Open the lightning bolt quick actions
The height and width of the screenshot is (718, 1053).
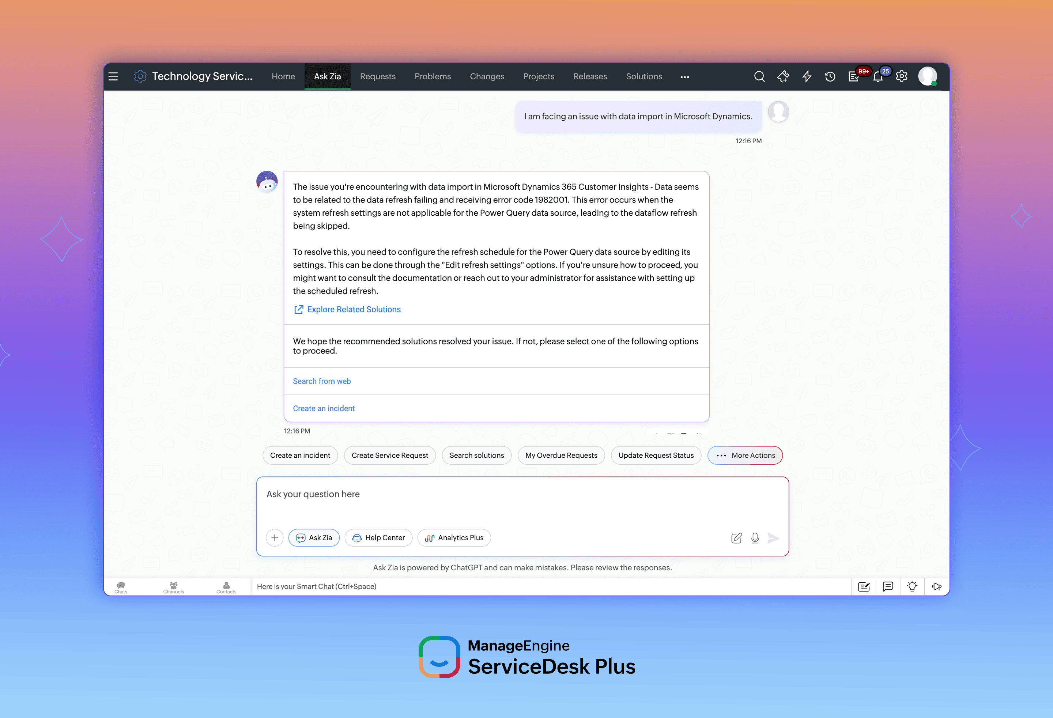pos(807,76)
